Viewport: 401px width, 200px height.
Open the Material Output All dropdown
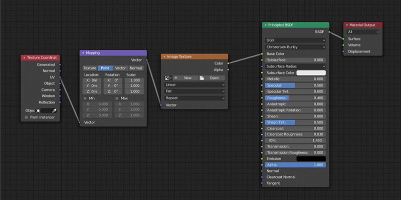(363, 32)
